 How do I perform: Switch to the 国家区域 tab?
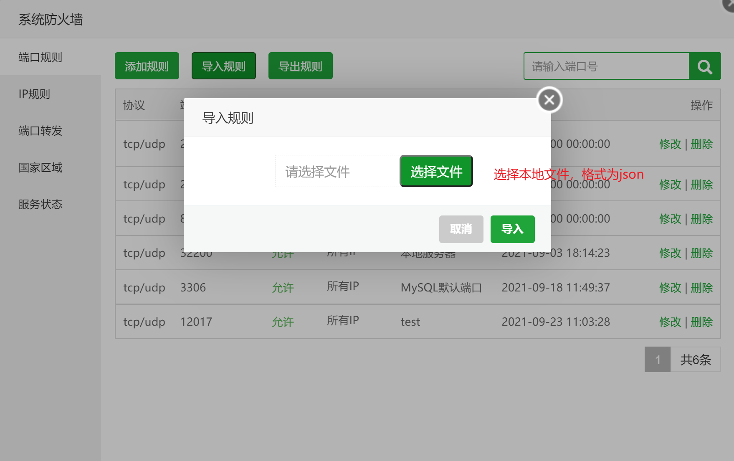tap(40, 167)
